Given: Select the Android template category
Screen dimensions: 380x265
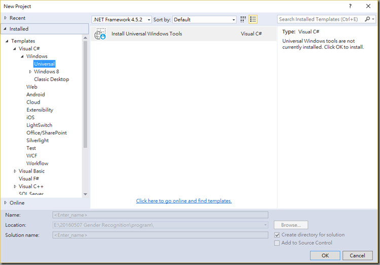Looking at the screenshot, I should click(x=36, y=94).
